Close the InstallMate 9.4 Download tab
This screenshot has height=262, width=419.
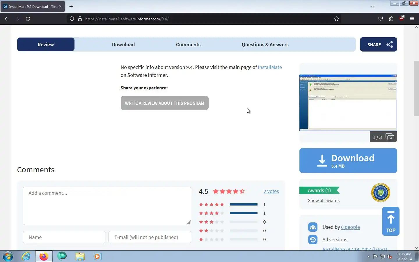tap(60, 6)
